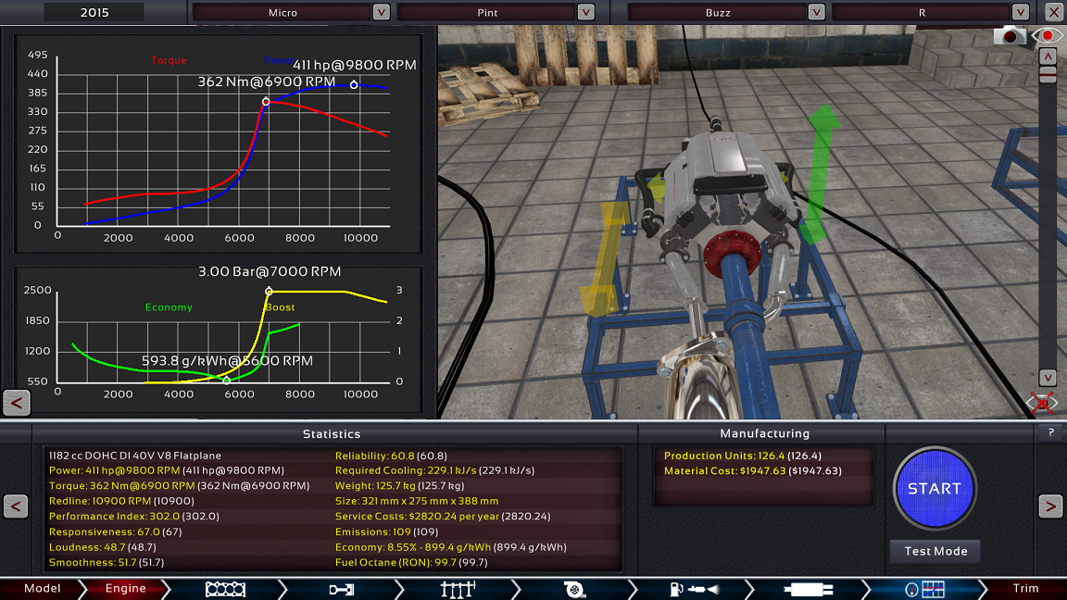This screenshot has width=1067, height=600.
Task: Go back with the statistics left arrow
Action: pos(16,506)
